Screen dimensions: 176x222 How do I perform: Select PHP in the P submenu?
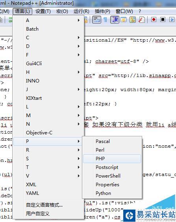coord(112,159)
